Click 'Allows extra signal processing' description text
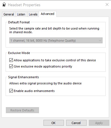The image size is (111, 128). (x=45, y=83)
